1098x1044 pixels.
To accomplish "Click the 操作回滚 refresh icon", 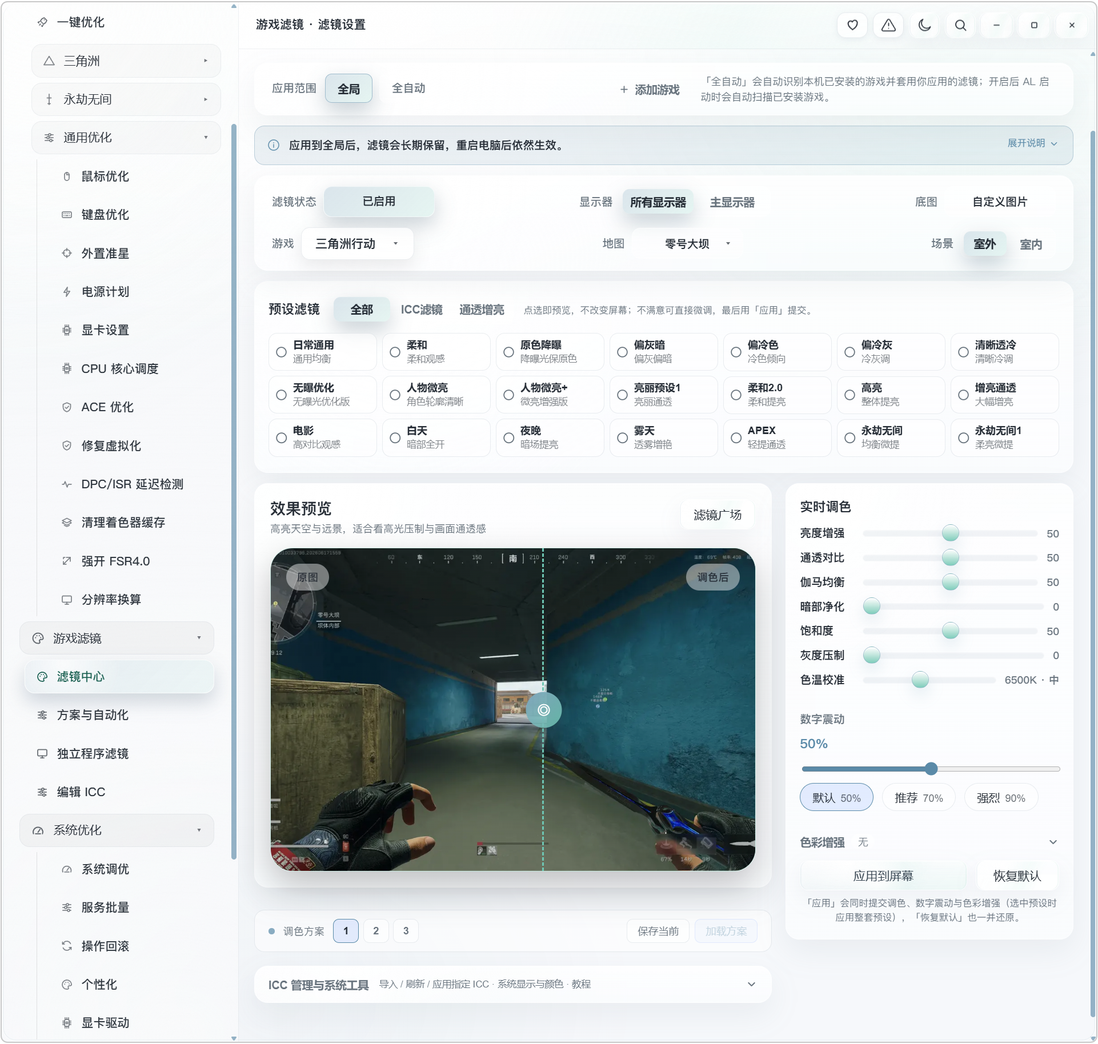I will (x=67, y=946).
